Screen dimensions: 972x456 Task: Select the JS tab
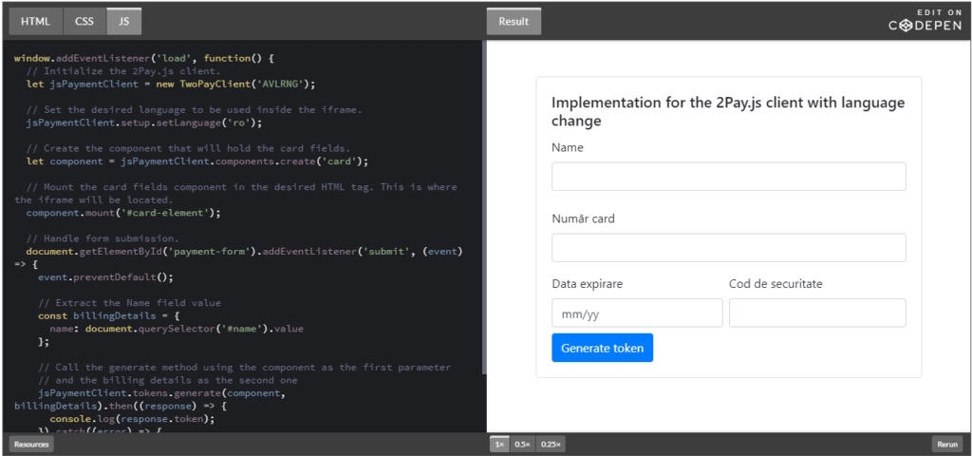click(124, 21)
